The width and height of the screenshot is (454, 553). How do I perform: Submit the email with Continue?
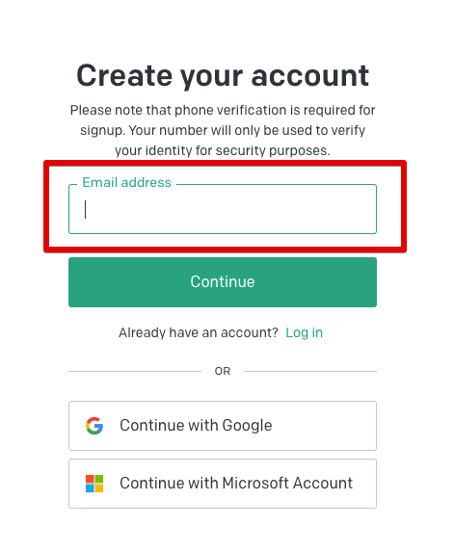[x=223, y=282]
